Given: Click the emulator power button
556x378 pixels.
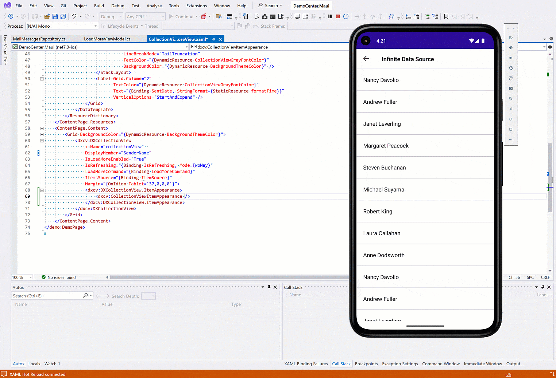Looking at the screenshot, I should [x=511, y=38].
